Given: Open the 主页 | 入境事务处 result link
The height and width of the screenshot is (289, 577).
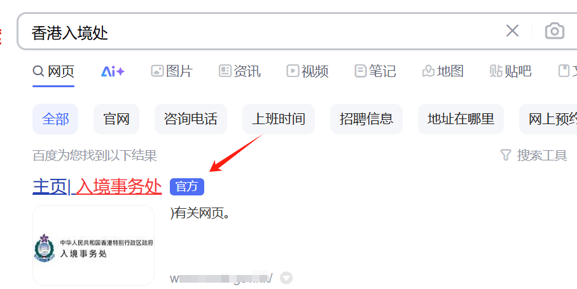Looking at the screenshot, I should (x=97, y=187).
